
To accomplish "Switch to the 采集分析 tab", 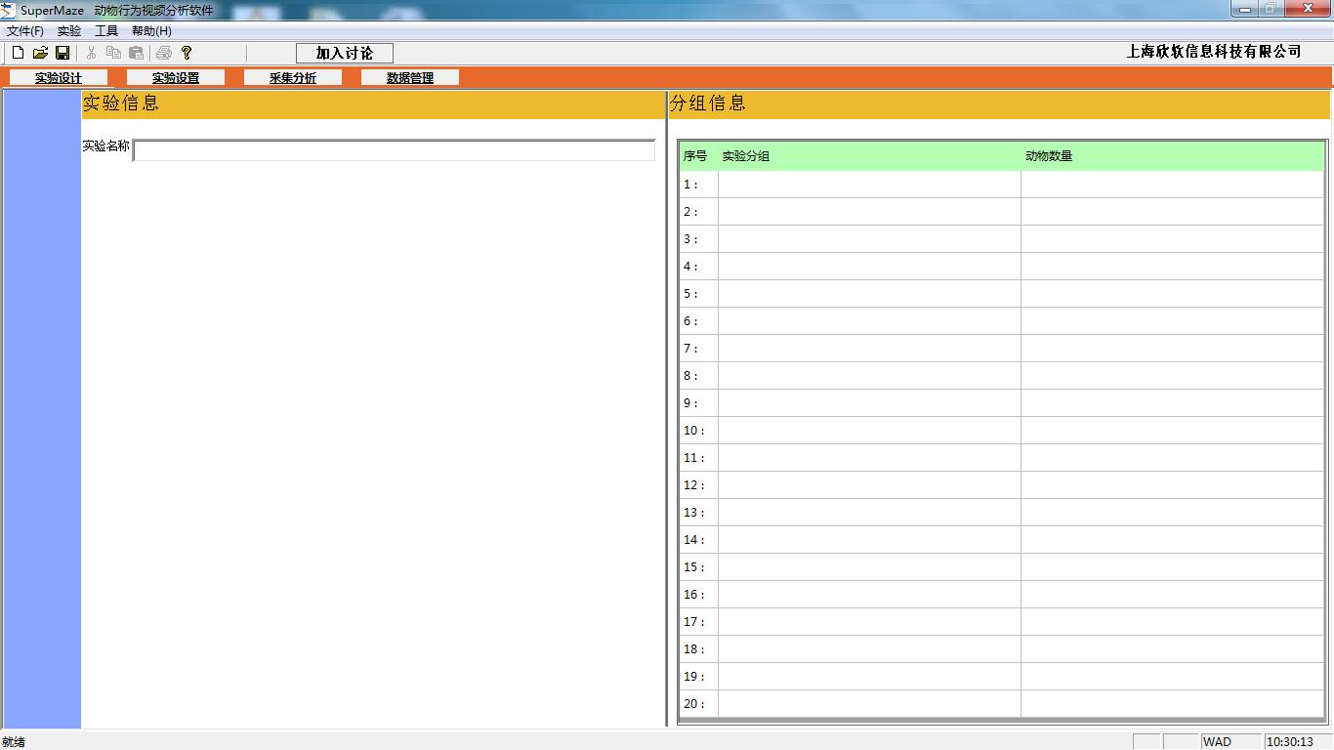I will pyautogui.click(x=293, y=77).
